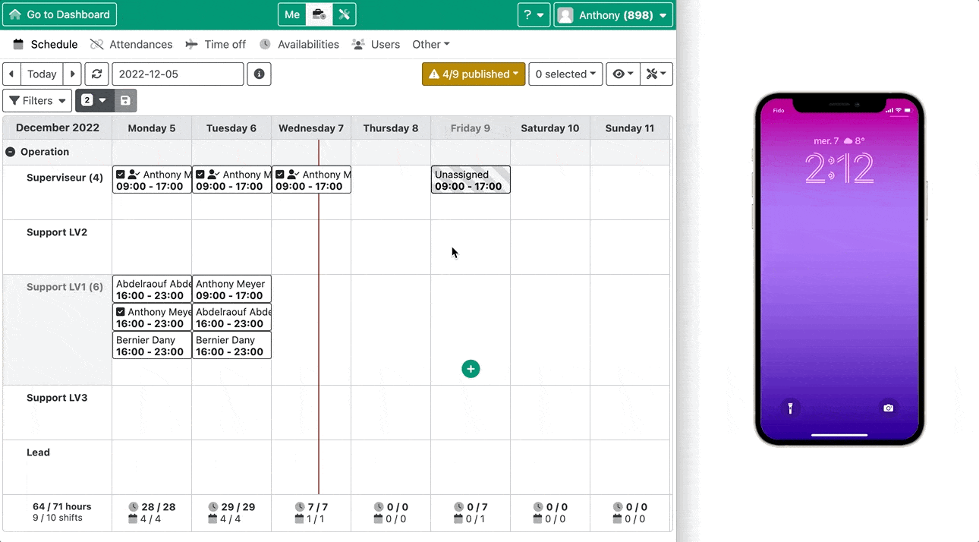Viewport: 979px width, 542px height.
Task: Click Go to Dashboard button
Action: [x=60, y=14]
